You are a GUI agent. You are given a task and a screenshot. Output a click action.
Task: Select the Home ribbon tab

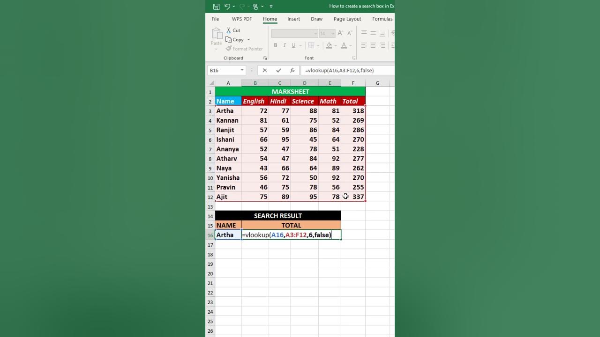pyautogui.click(x=270, y=19)
